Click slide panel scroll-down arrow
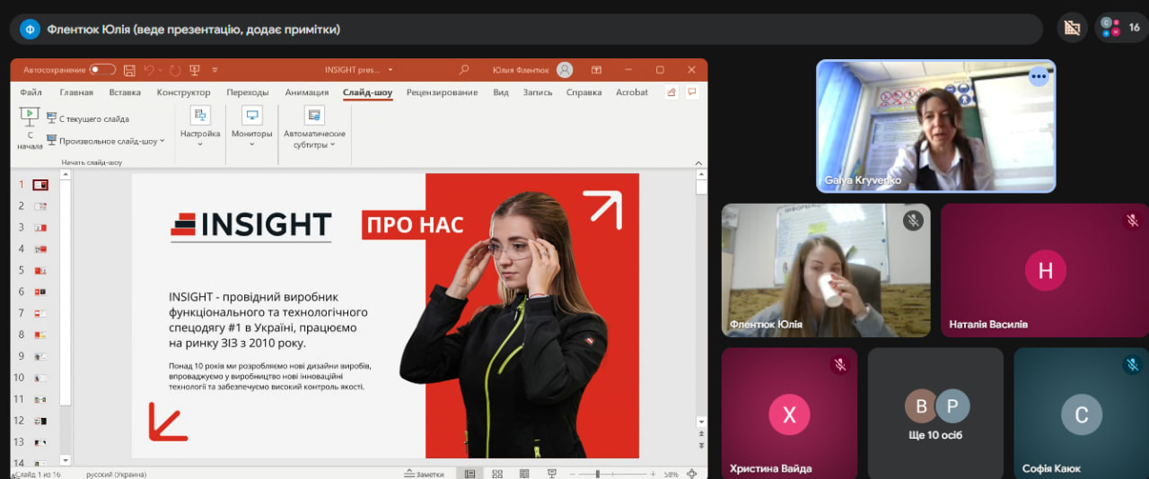 click(65, 460)
